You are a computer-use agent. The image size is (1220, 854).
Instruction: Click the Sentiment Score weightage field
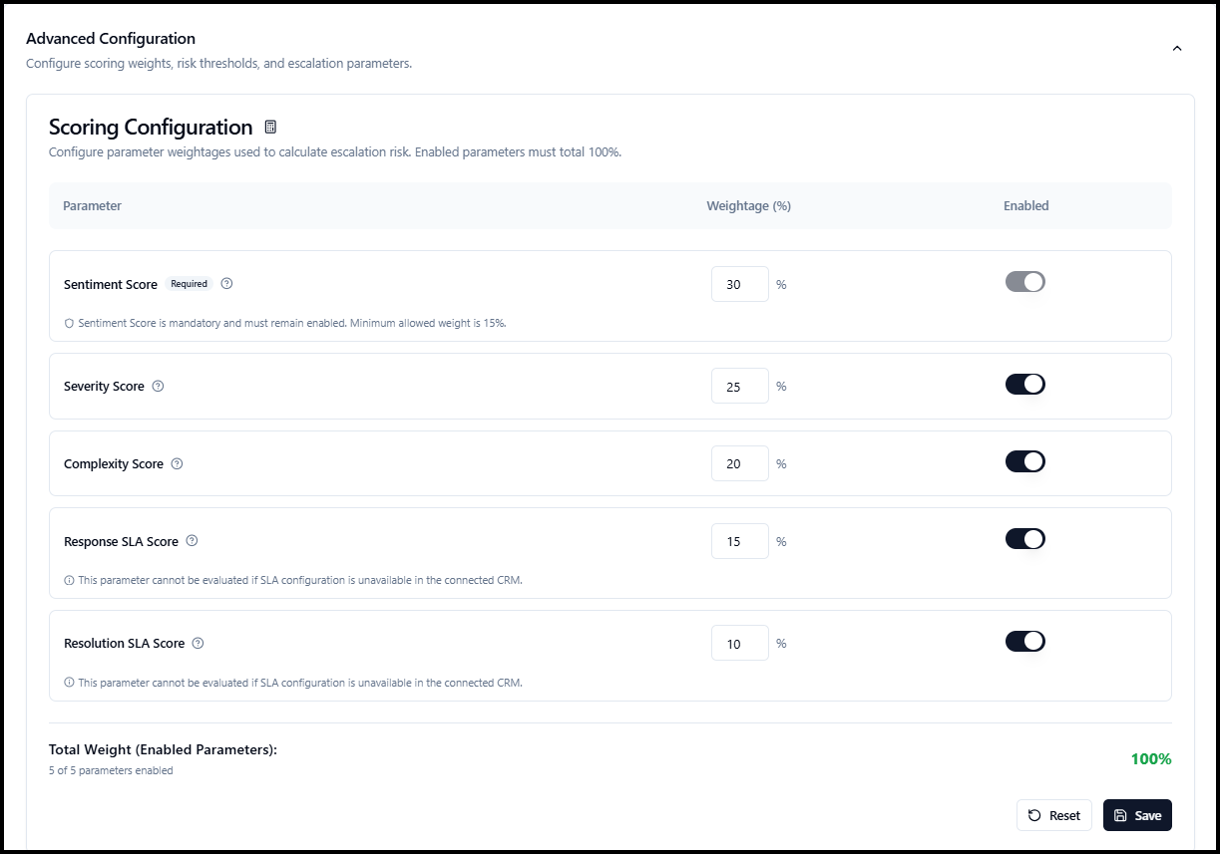click(x=740, y=284)
